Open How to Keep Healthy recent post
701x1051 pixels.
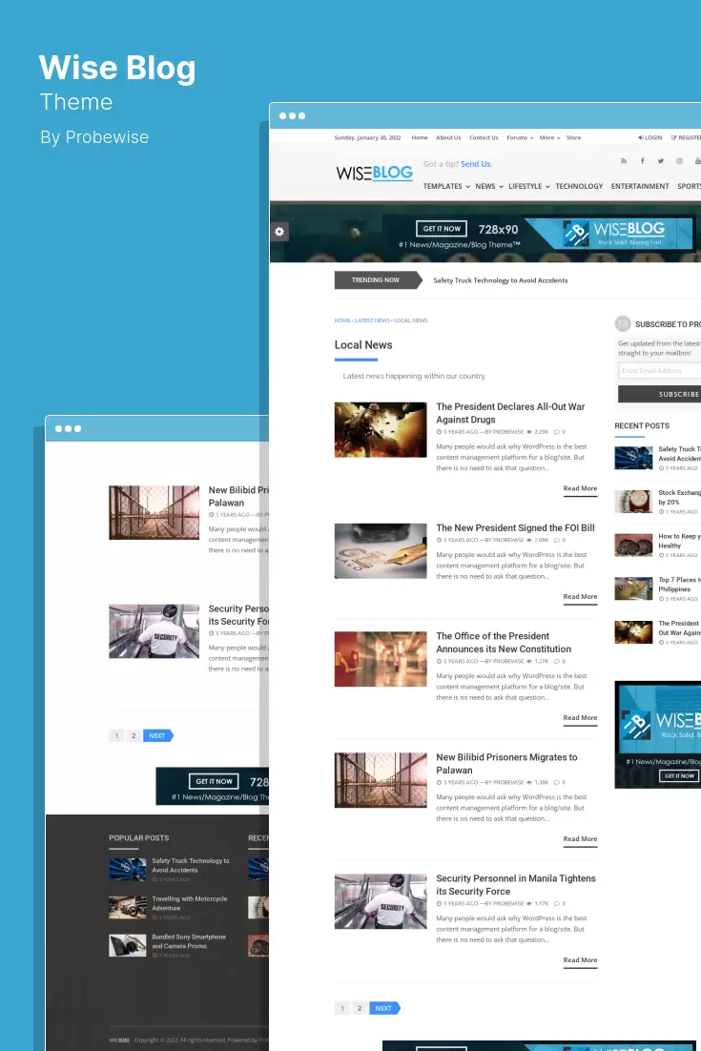(x=679, y=541)
